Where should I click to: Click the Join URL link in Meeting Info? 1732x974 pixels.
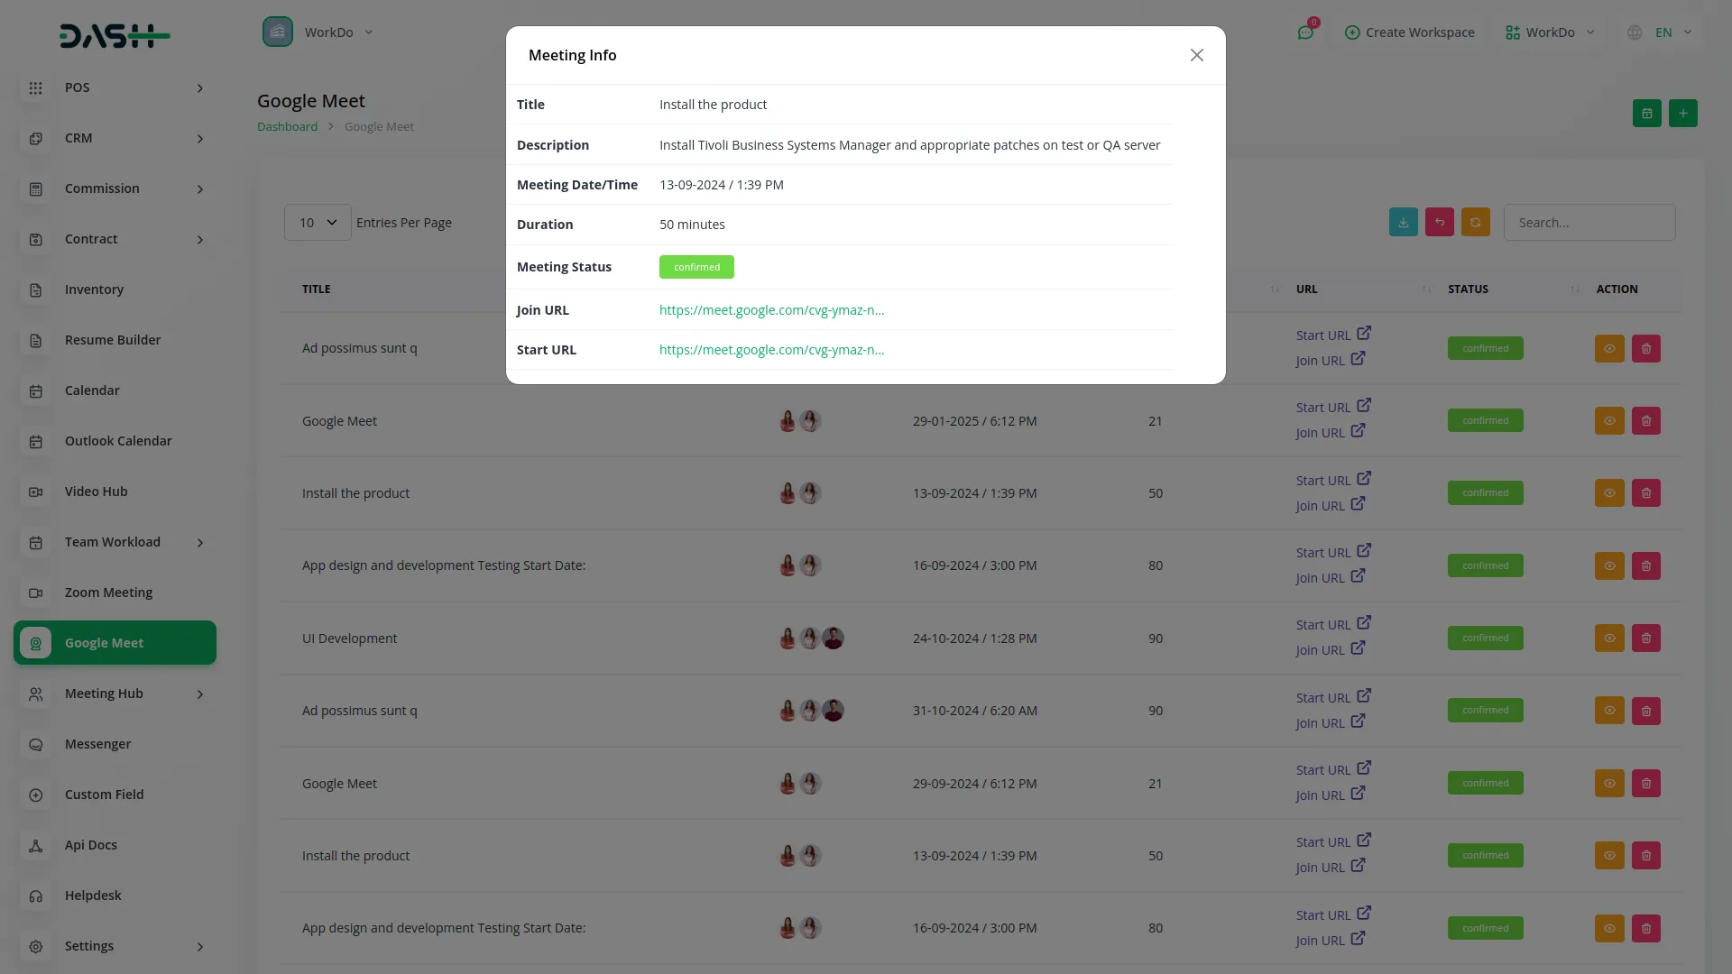[771, 310]
